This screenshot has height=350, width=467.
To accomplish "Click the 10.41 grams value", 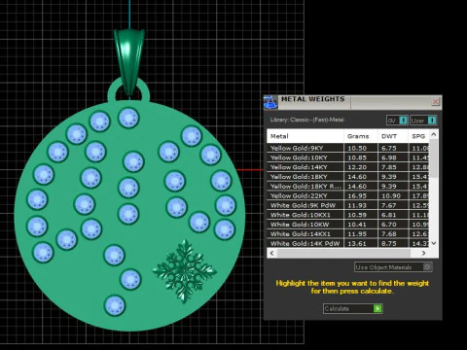I will (x=357, y=225).
